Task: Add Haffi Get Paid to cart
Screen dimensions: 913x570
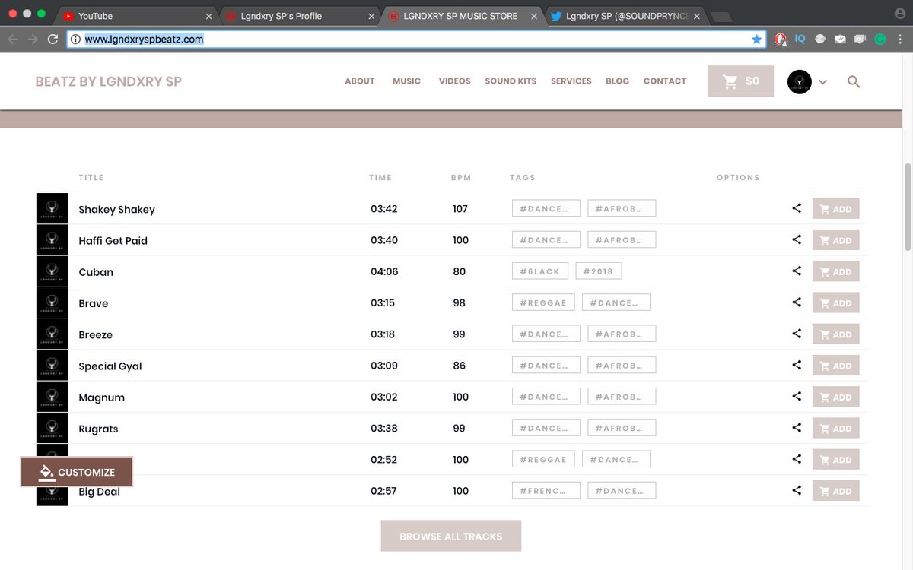Action: (835, 240)
